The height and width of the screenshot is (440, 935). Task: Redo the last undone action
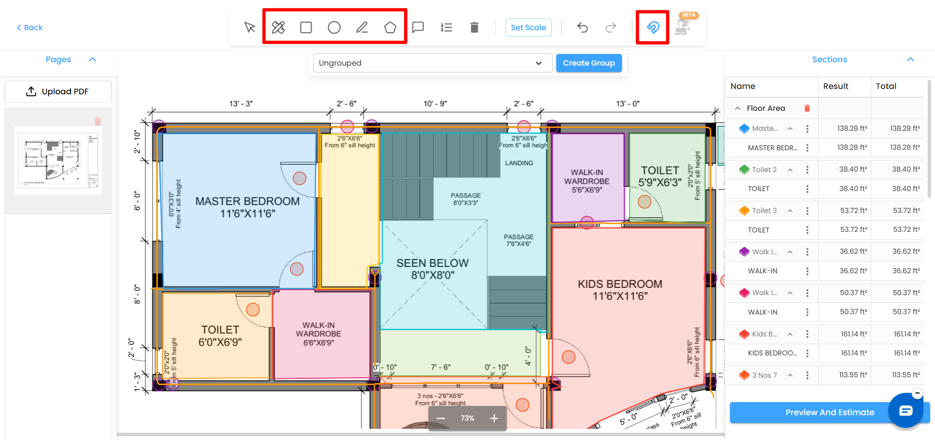pyautogui.click(x=611, y=27)
